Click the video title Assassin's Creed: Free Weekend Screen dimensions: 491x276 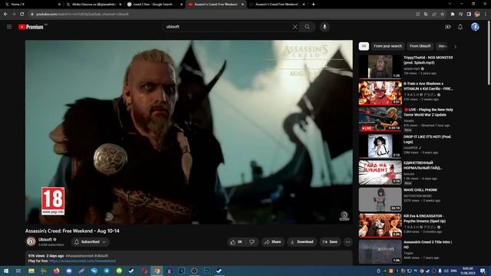pyautogui.click(x=72, y=231)
